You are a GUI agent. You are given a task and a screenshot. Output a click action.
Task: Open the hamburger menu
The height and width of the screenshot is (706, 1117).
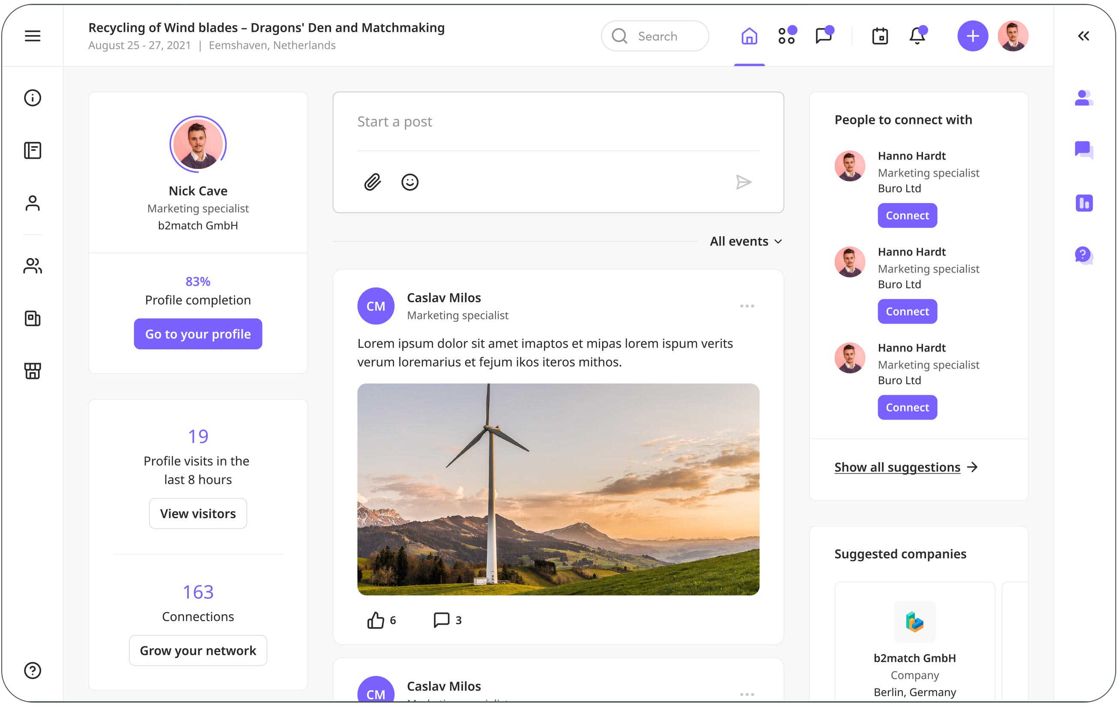[33, 36]
